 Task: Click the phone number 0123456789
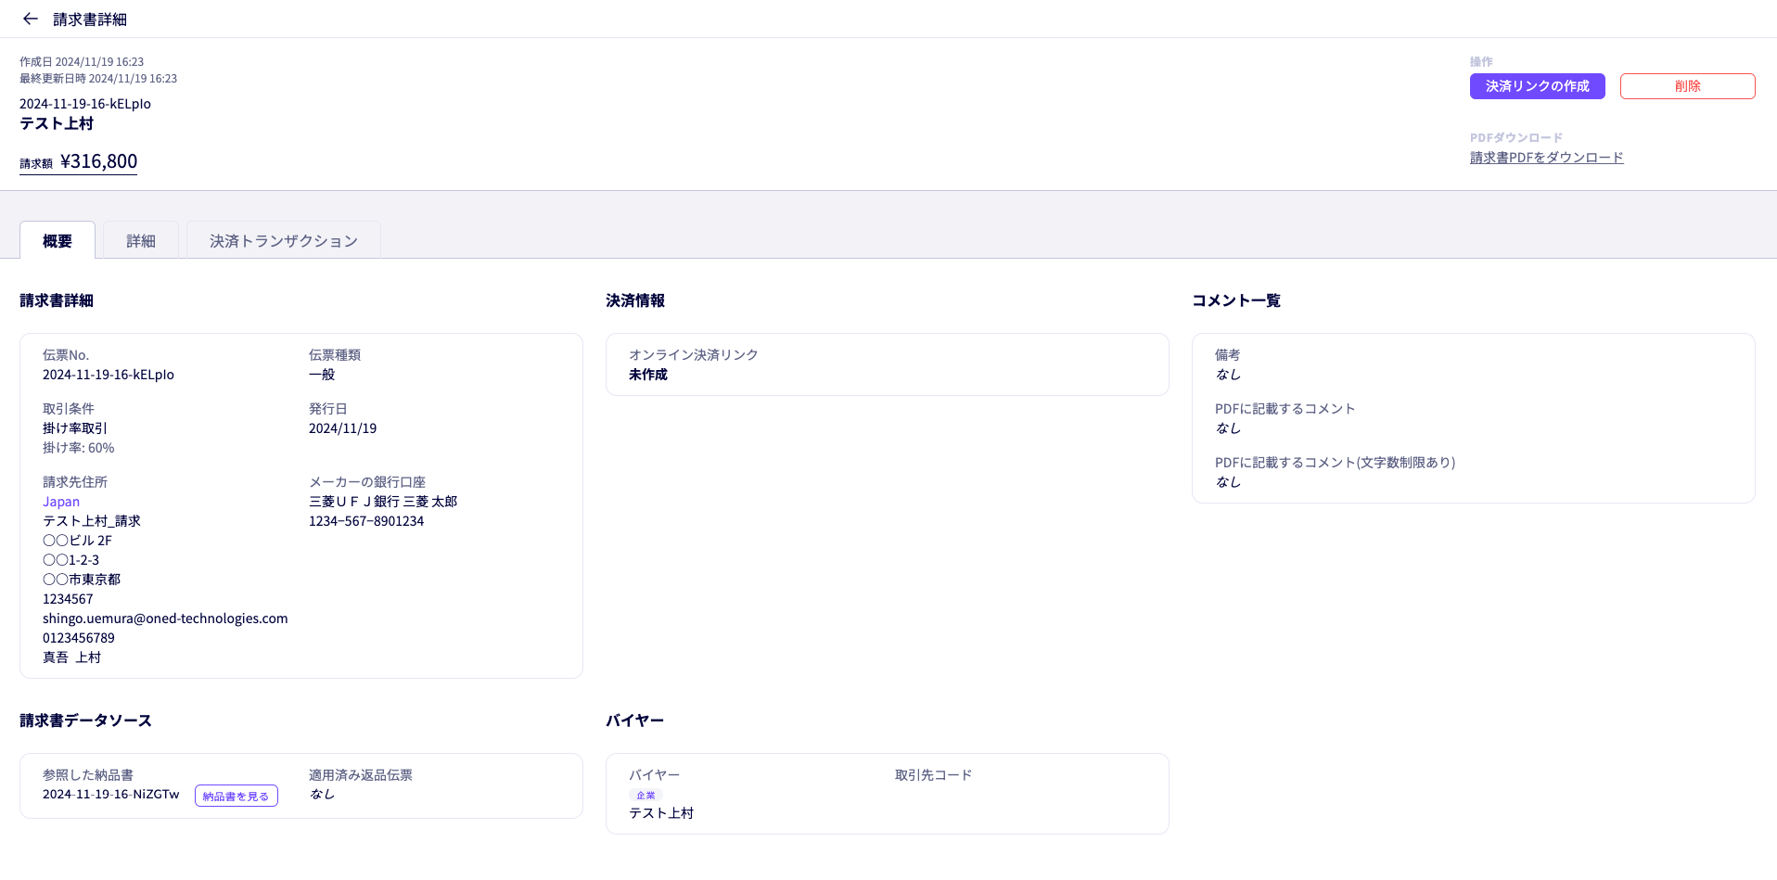tap(79, 638)
